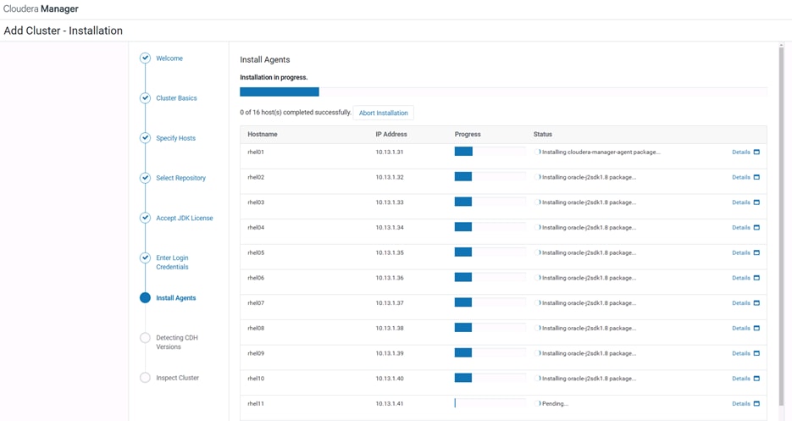Click IP address 10.13.1.40
The width and height of the screenshot is (792, 421).
[x=390, y=379]
